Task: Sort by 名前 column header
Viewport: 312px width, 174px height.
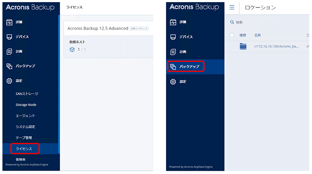Action: [257, 35]
